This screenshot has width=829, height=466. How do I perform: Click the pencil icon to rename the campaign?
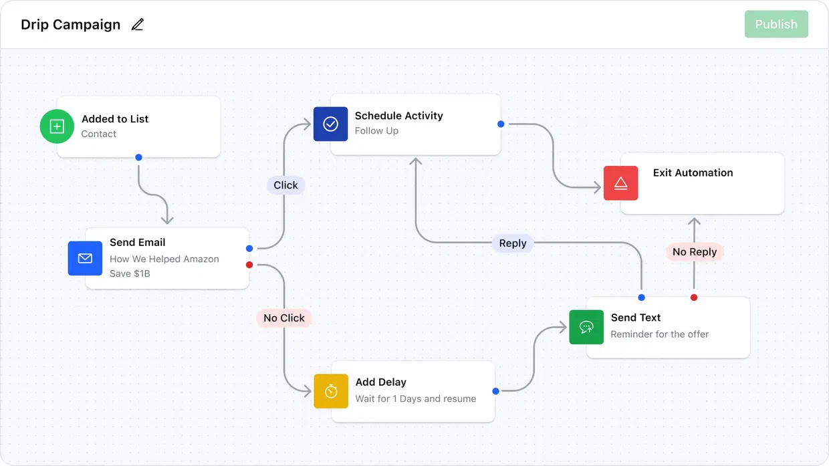click(137, 24)
